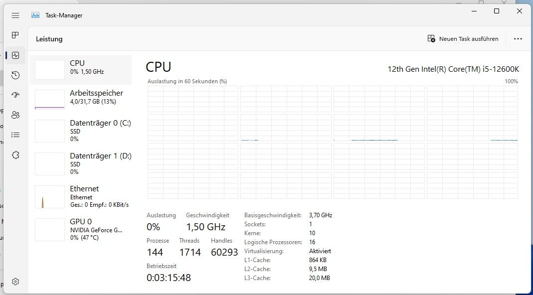Open the Details list icon
The height and width of the screenshot is (295, 533).
coord(15,135)
